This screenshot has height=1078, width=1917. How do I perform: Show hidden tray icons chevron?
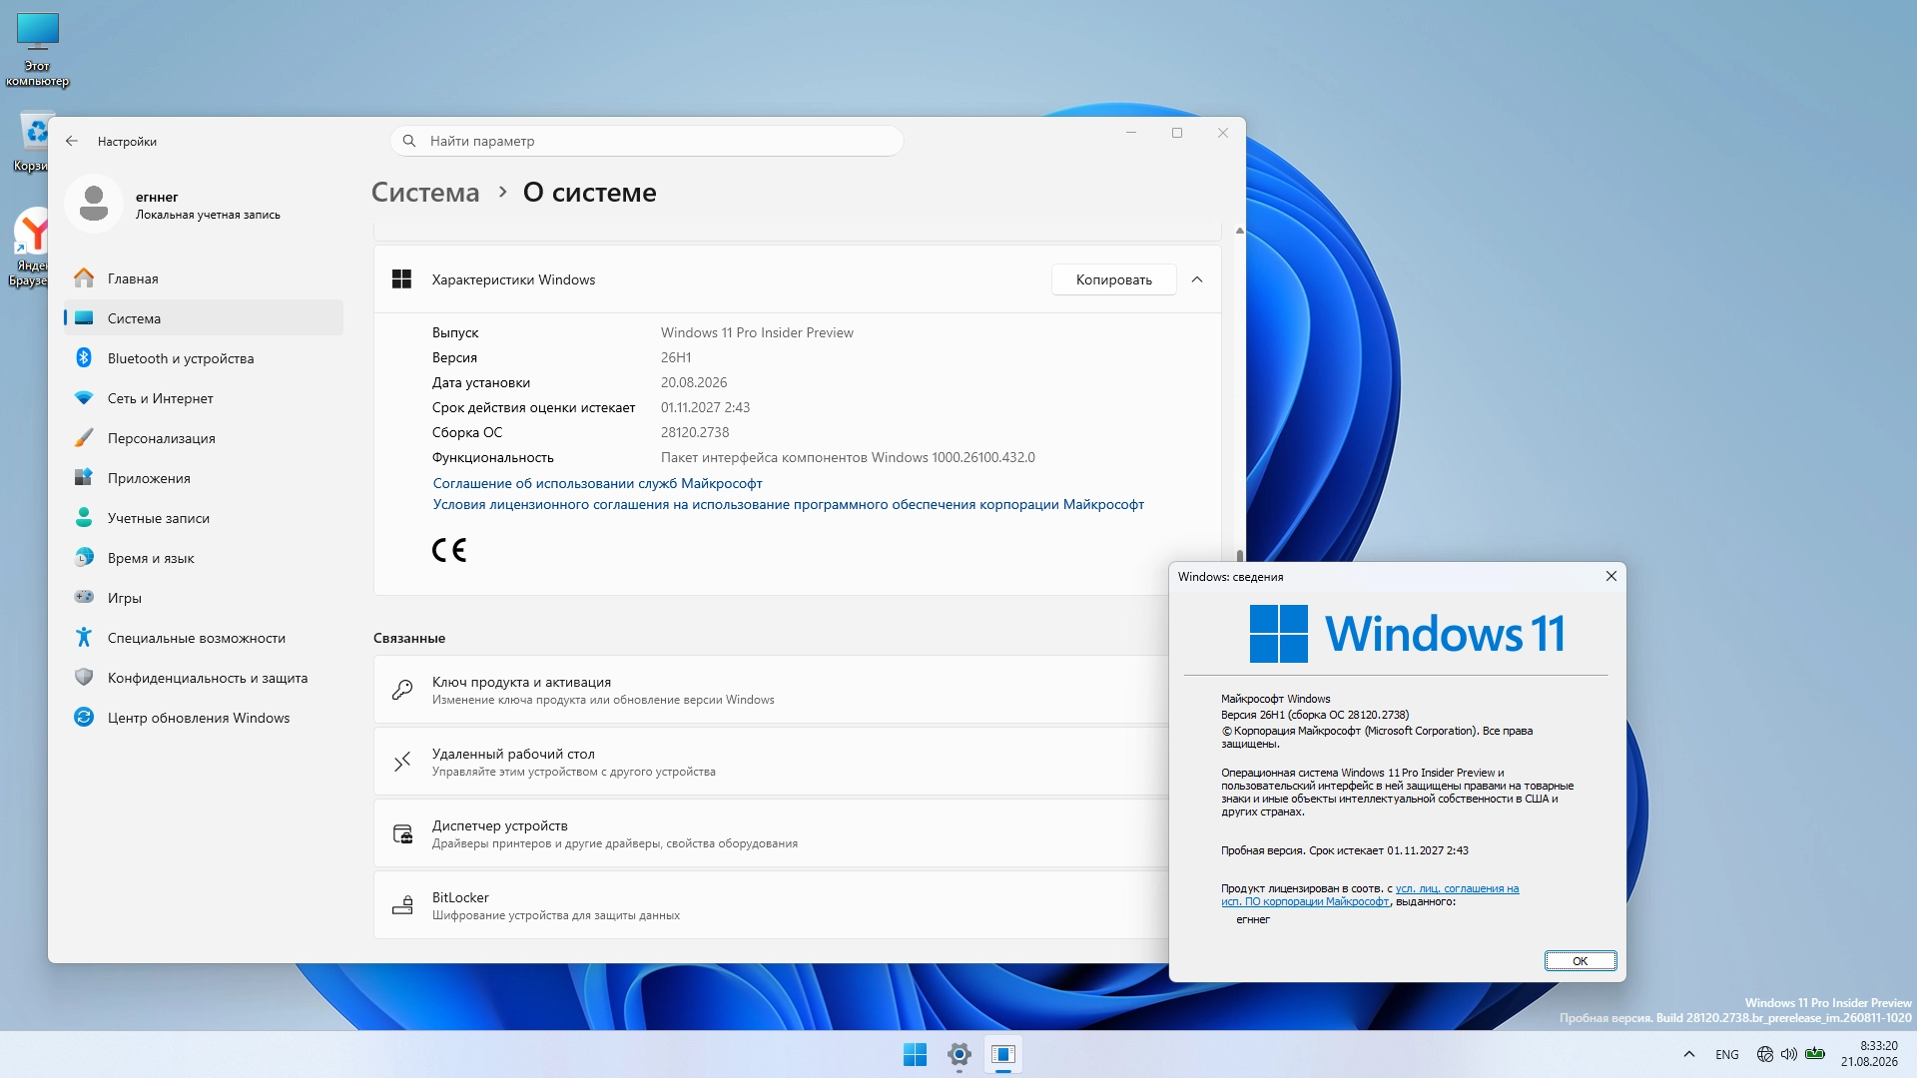(x=1689, y=1054)
